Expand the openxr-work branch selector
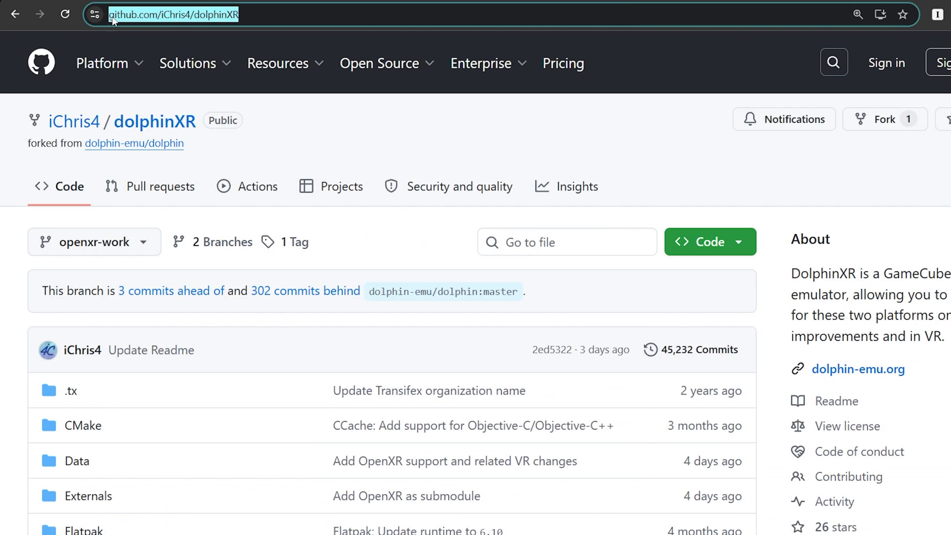Screen dimensions: 951x535 94,242
